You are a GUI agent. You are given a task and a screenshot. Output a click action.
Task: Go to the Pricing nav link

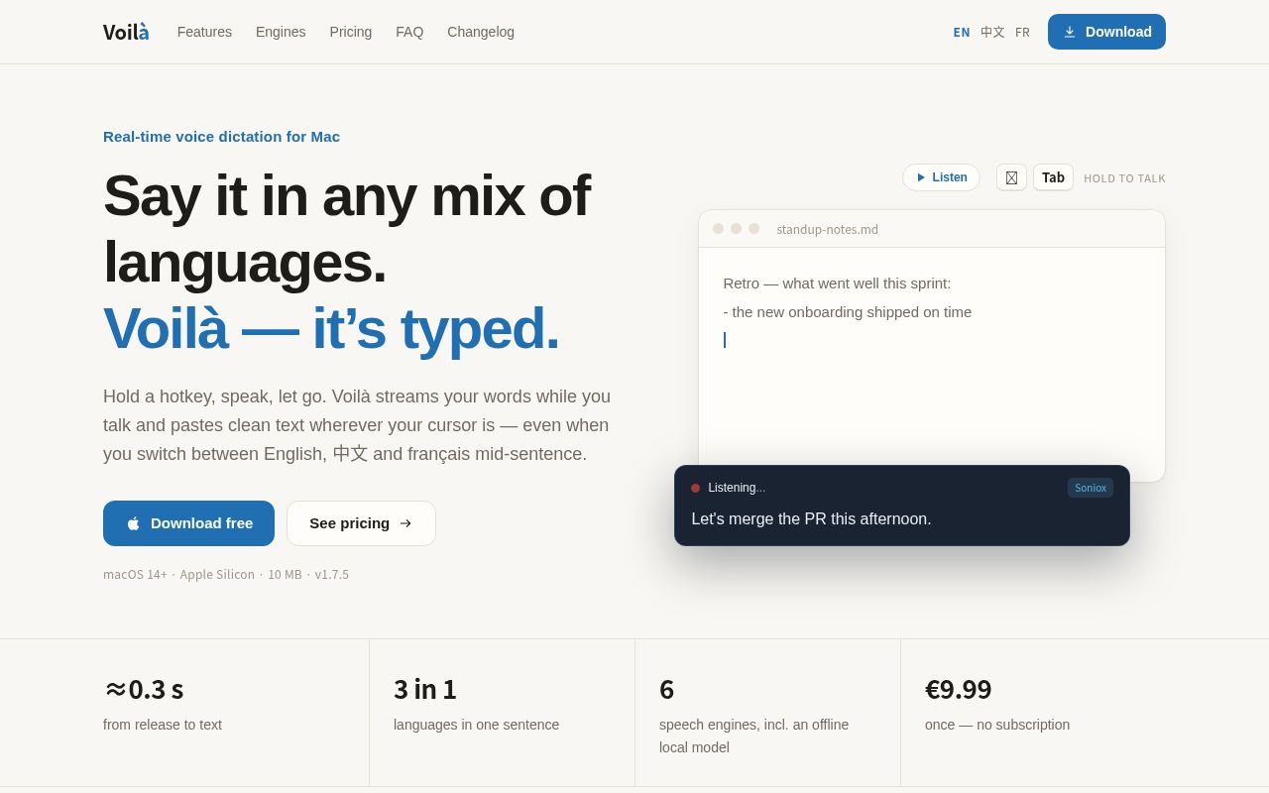pos(351,32)
